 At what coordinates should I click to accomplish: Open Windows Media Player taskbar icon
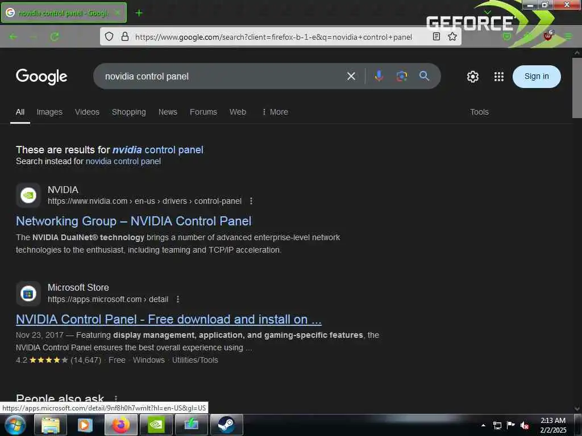[x=85, y=425]
